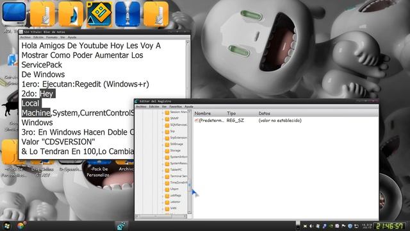Open Formato menu in Notepad
The height and width of the screenshot is (231, 410).
(52, 37)
